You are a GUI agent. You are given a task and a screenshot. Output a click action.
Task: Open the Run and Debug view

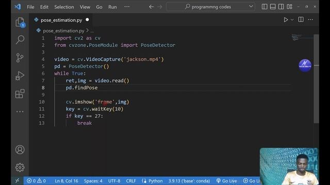20,76
